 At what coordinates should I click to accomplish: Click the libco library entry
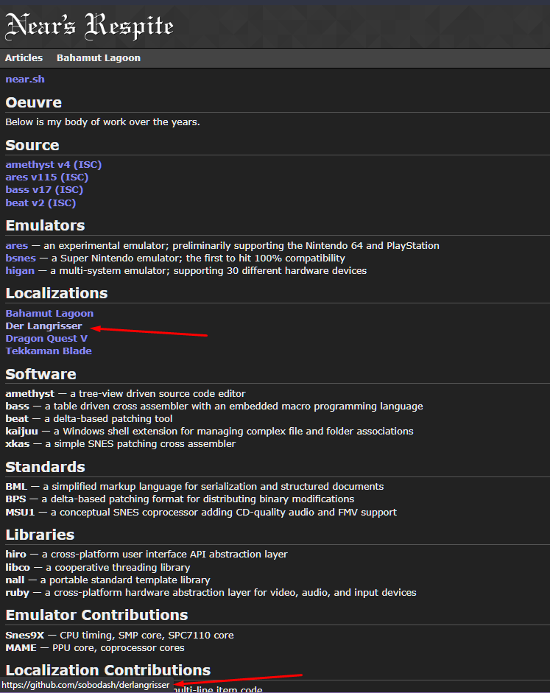pyautogui.click(x=18, y=568)
